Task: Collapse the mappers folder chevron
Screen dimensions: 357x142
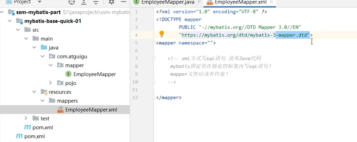Action: [42, 101]
